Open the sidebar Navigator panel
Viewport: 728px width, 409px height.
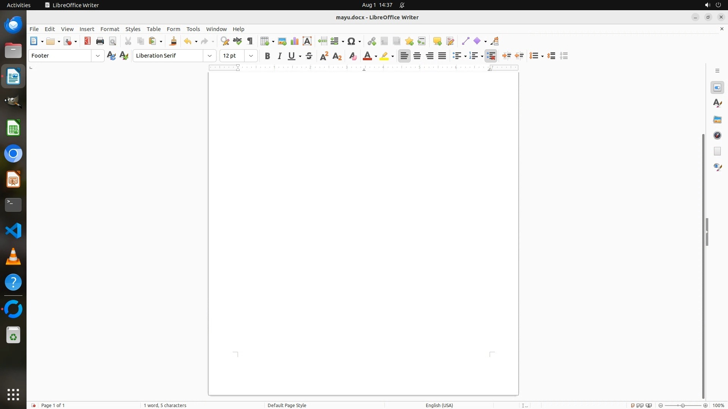point(717,136)
